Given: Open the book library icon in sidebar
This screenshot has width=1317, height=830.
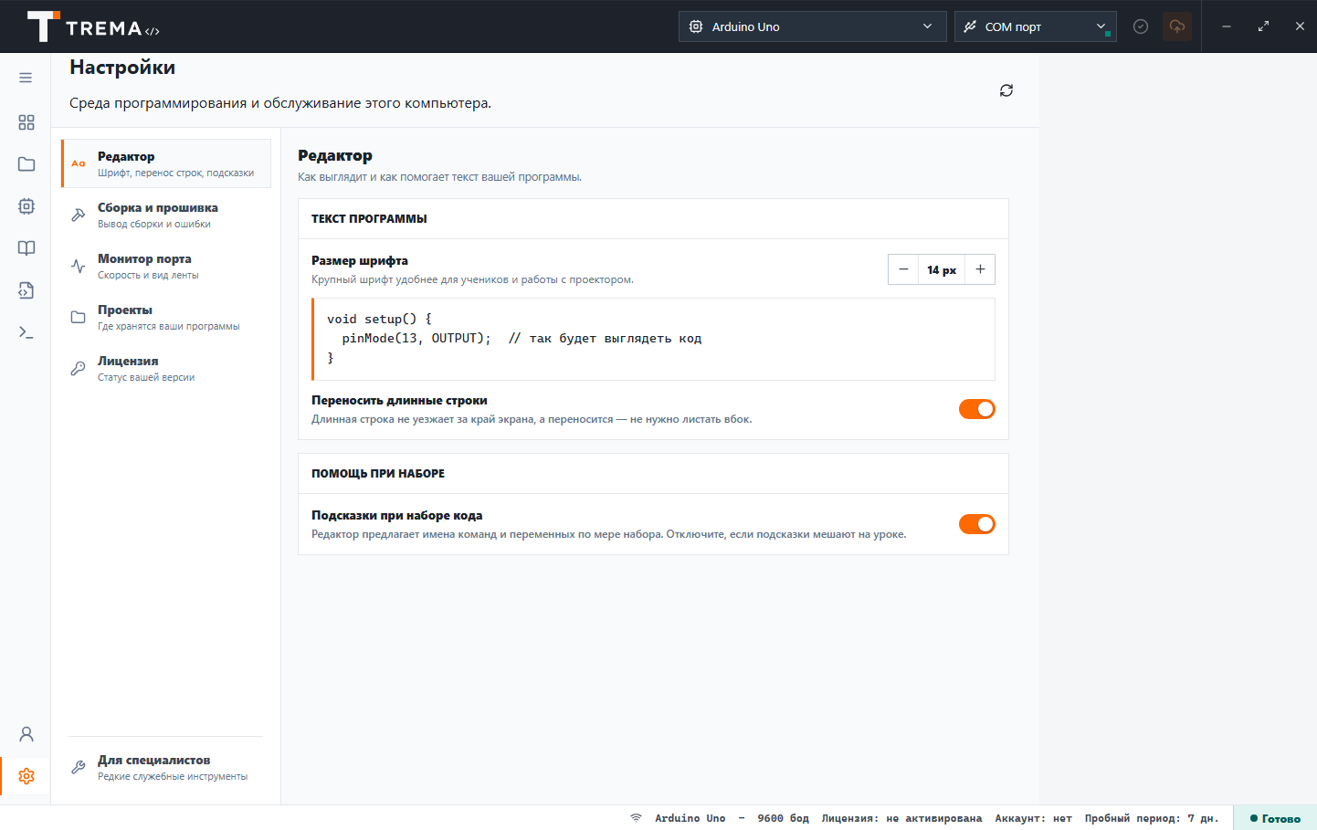Looking at the screenshot, I should point(26,248).
